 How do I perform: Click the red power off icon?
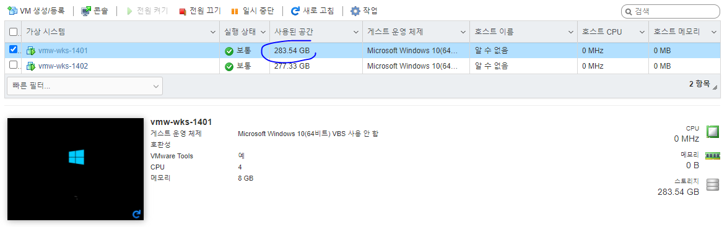[x=183, y=11]
